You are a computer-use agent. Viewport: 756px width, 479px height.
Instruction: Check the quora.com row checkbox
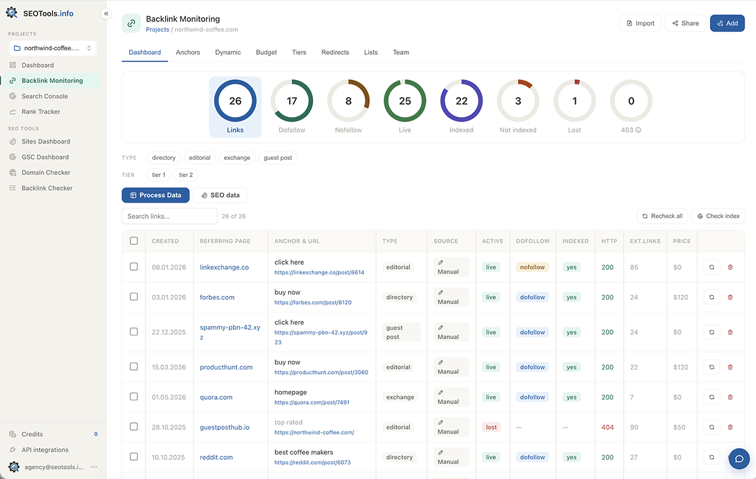coord(134,397)
